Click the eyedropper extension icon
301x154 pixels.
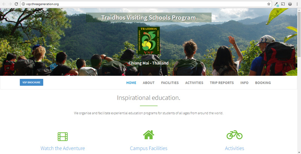coord(277,4)
